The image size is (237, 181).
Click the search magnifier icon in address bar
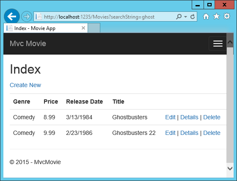[x=179, y=16]
